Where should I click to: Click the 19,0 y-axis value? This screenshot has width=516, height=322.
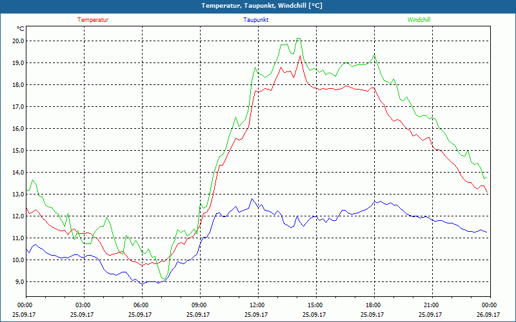click(18, 62)
